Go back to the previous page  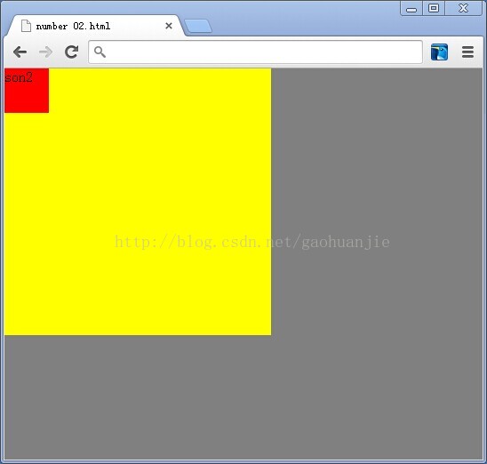(x=20, y=52)
